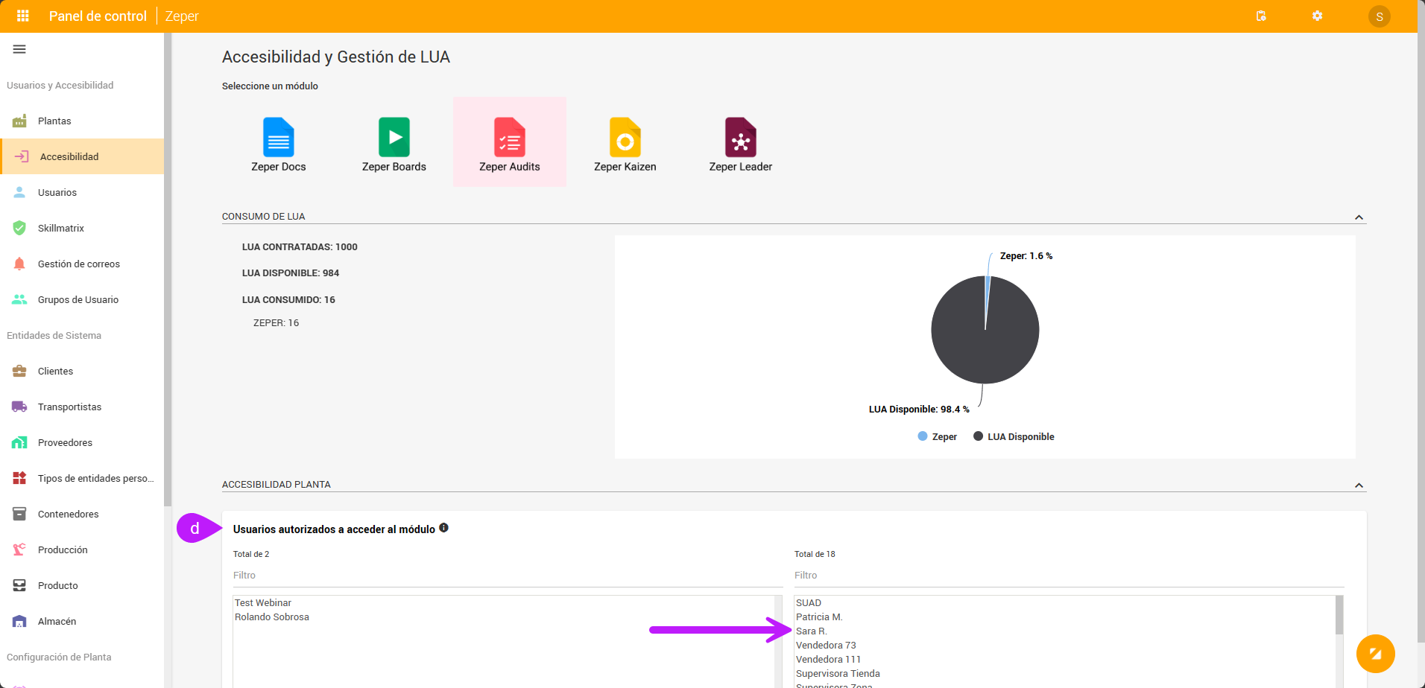Click the Transportistas truck icon
The image size is (1425, 688).
pos(19,407)
